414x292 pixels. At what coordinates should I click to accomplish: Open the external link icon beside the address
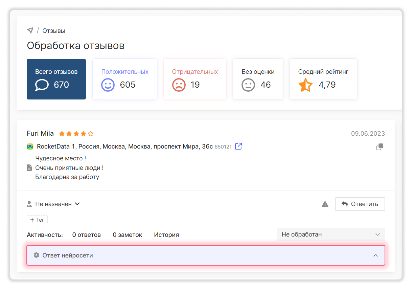(238, 146)
